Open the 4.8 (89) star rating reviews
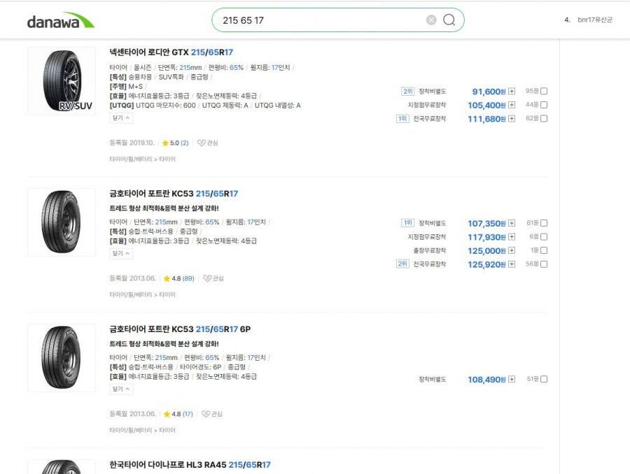The image size is (630, 474). (178, 278)
